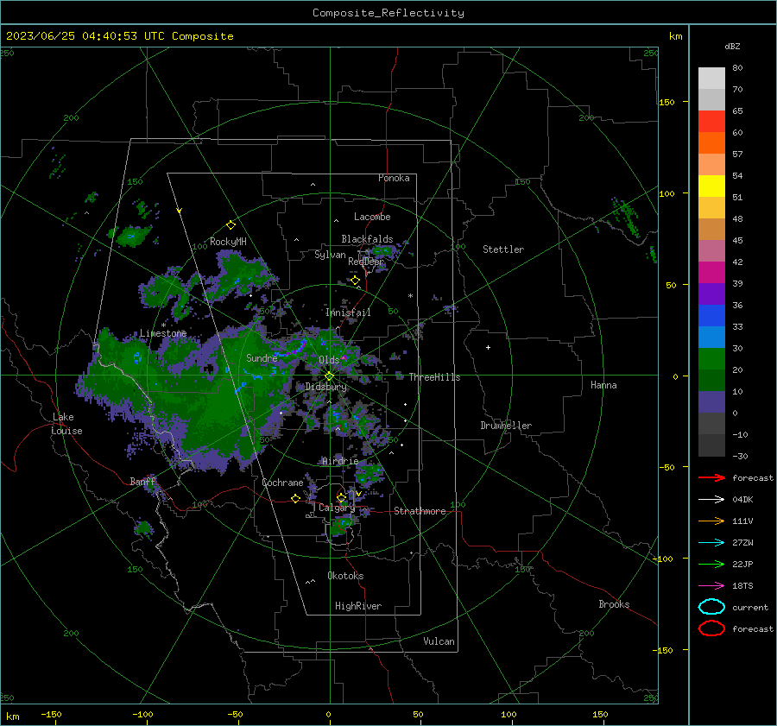Select the orange 111V arrow icon
777x726 pixels.
click(711, 521)
